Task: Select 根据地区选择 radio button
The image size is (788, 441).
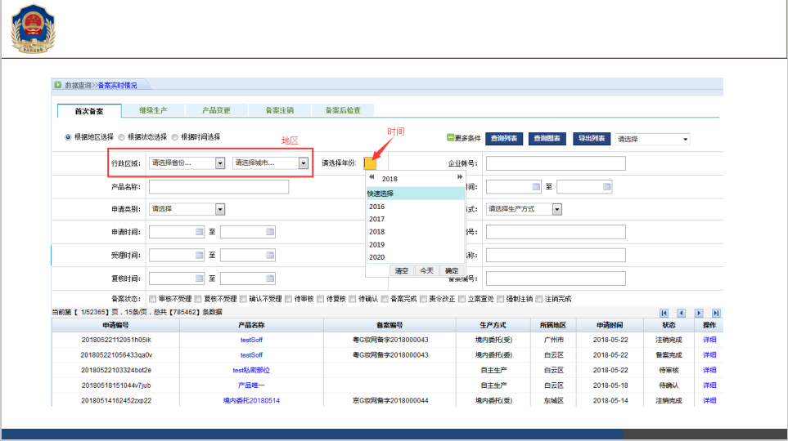Action: click(68, 137)
